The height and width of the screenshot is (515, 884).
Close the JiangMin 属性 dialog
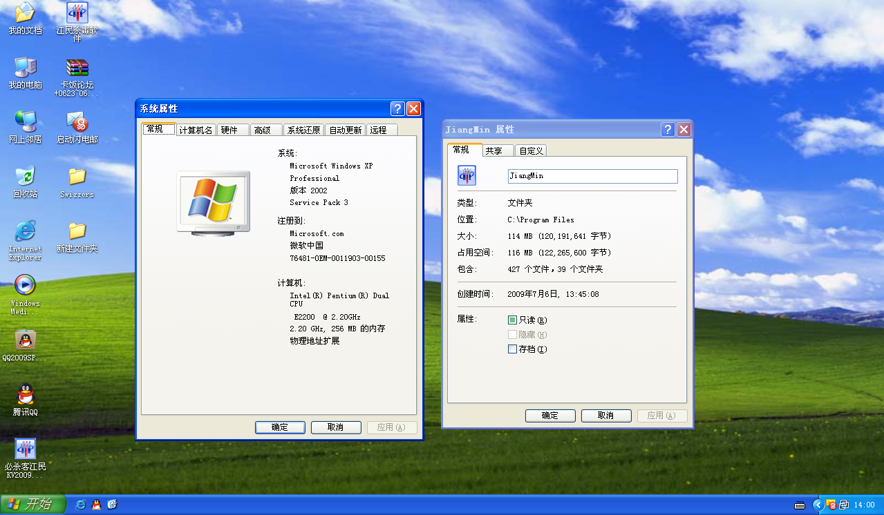[684, 129]
